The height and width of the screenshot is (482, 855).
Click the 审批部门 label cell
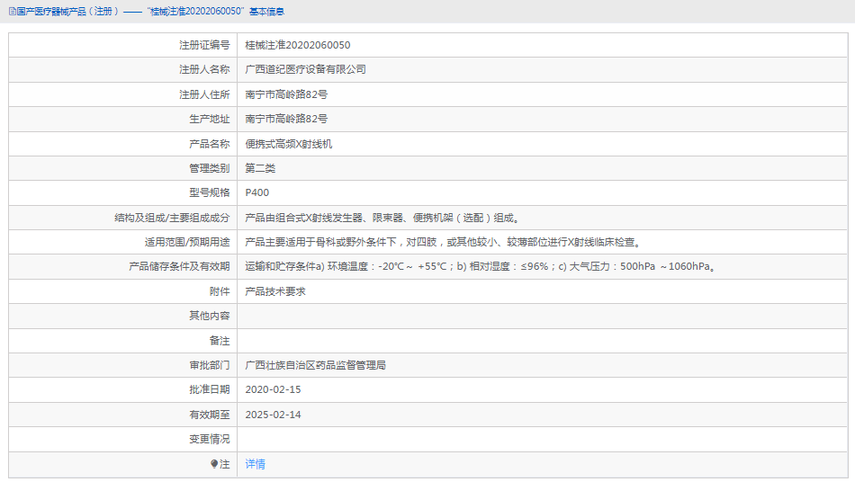pyautogui.click(x=122, y=365)
